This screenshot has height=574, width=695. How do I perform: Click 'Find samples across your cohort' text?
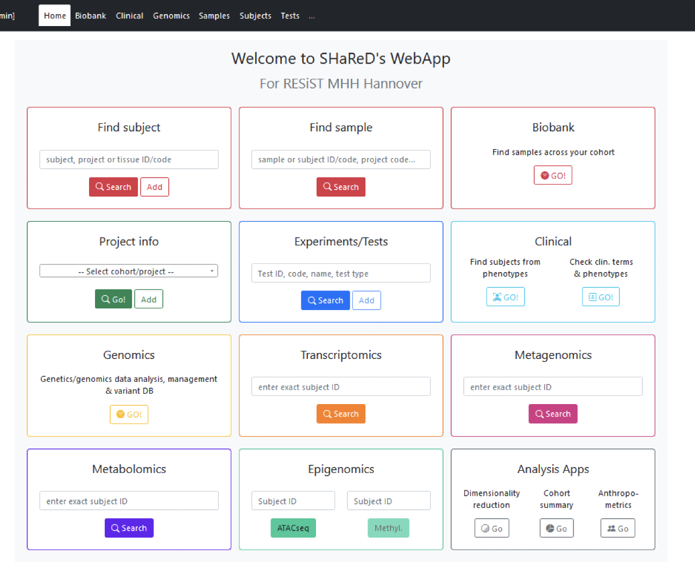[553, 152]
